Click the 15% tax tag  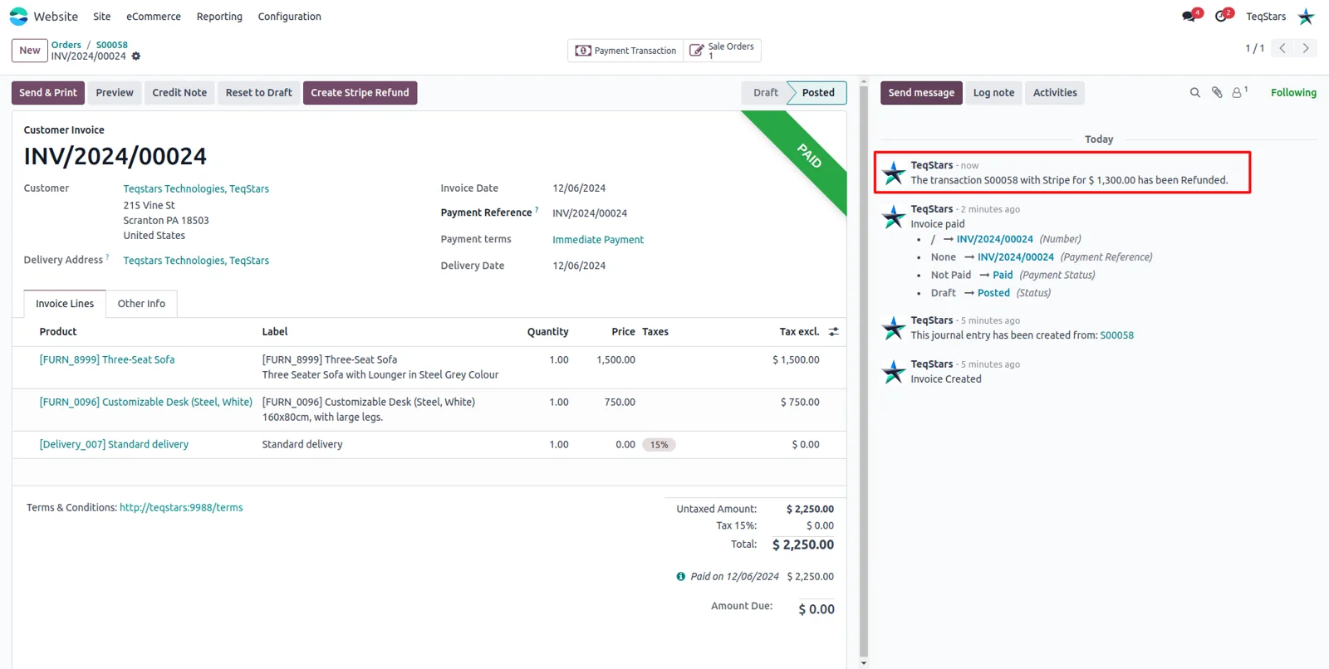pos(660,445)
